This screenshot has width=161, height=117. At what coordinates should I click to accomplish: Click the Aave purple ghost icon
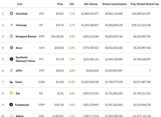pos(12,48)
